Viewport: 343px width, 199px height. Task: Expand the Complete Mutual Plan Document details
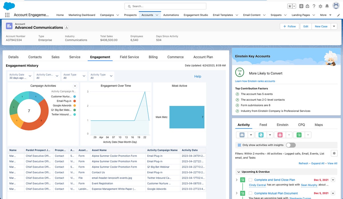[x=237, y=193]
